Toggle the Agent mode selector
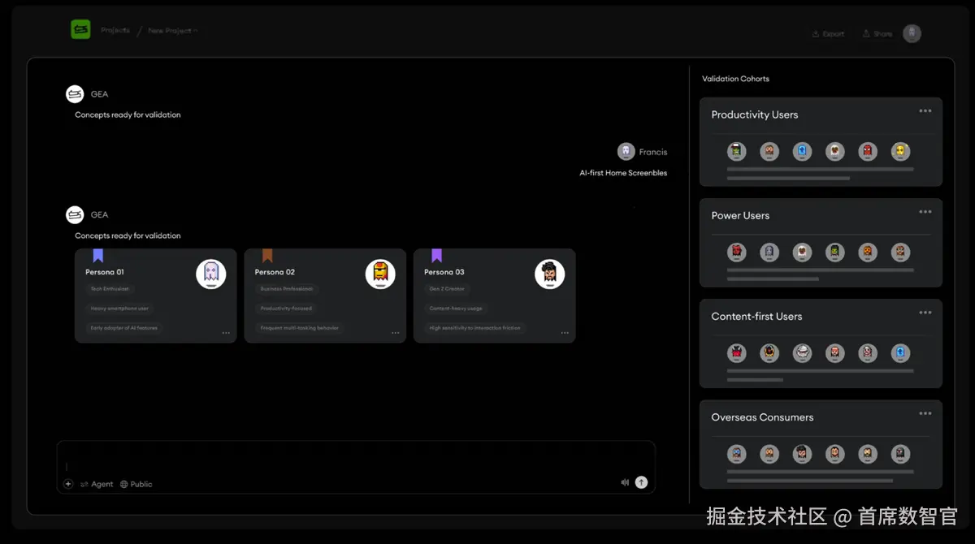 pyautogui.click(x=97, y=484)
